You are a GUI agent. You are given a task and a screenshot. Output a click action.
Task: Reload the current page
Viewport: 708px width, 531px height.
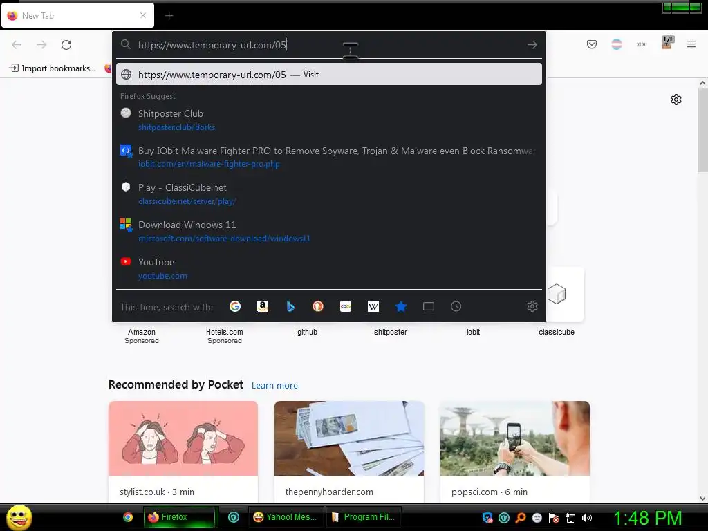(66, 45)
